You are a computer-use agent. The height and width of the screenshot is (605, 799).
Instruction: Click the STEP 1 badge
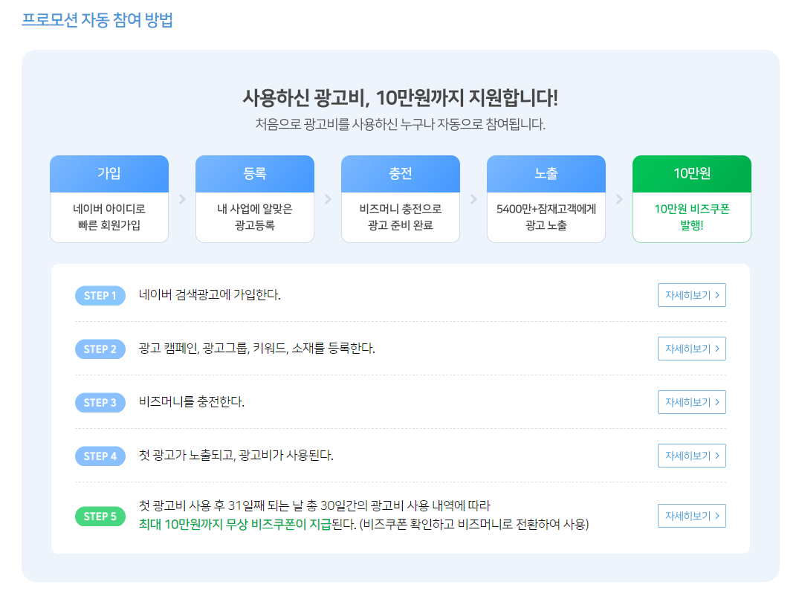coord(100,296)
